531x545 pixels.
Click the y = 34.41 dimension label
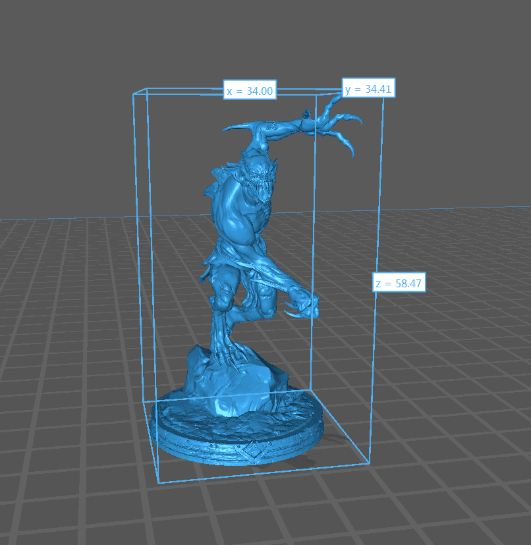coord(368,88)
